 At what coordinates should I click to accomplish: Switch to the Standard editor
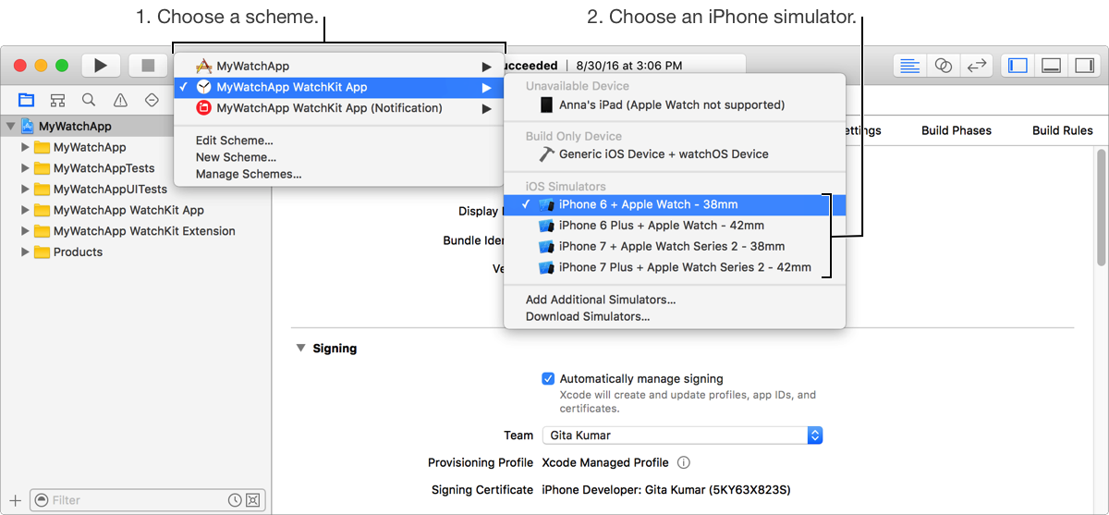(910, 66)
